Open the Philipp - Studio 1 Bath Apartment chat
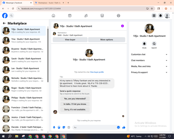 point(23,99)
